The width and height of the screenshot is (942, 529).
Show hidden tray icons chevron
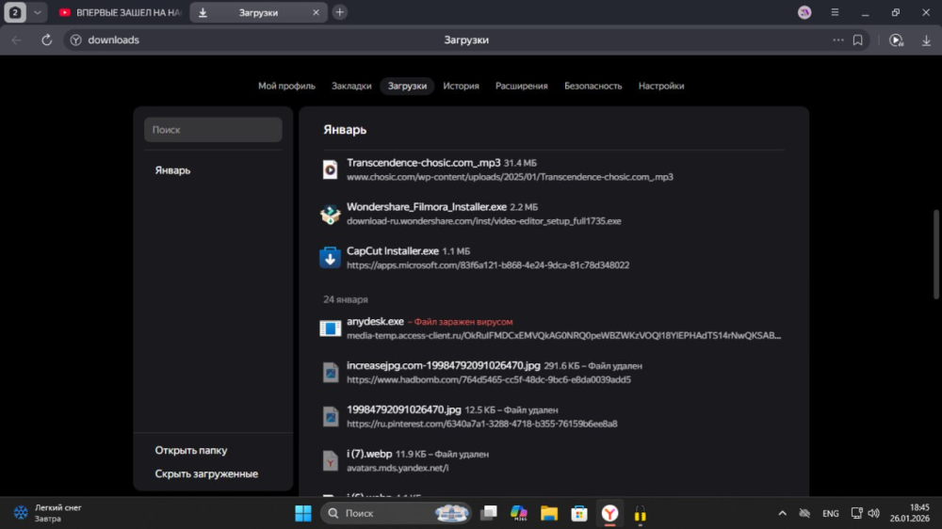tap(782, 513)
